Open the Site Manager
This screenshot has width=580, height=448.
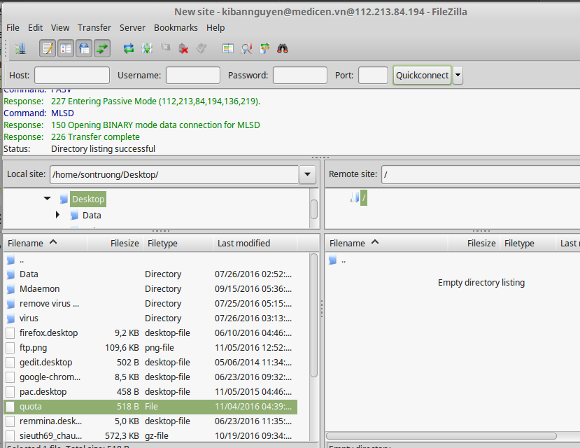[21, 48]
